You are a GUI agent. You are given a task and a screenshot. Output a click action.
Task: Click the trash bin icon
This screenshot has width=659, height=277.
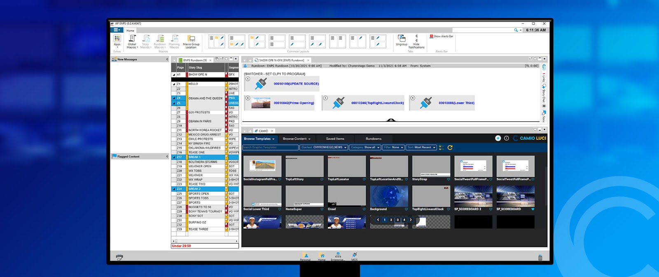(540, 258)
